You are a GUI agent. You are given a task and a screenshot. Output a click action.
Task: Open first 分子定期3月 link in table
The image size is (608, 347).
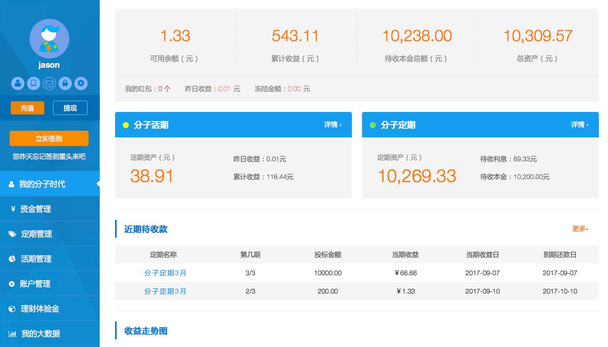[x=165, y=273]
